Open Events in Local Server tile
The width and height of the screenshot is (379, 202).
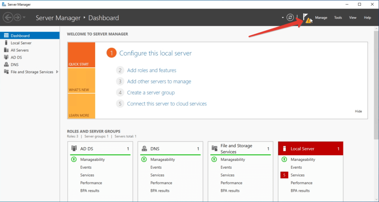[296, 167]
